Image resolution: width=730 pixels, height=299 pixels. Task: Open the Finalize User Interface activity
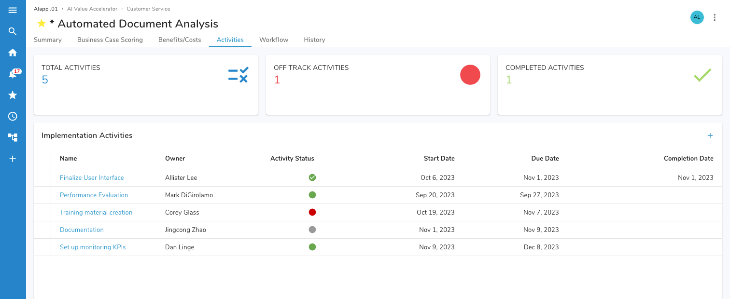92,177
